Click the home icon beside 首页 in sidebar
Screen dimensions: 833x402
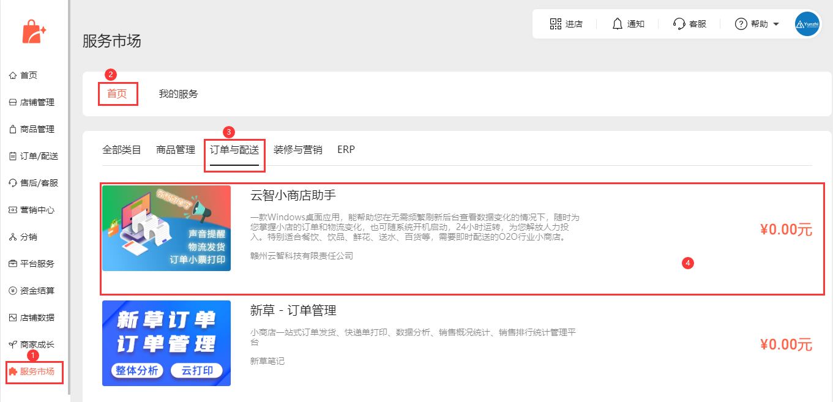[13, 75]
